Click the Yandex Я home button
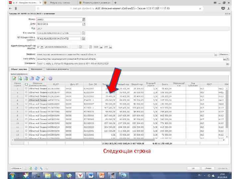Viewport: 239px width, 179px height. point(16,9)
